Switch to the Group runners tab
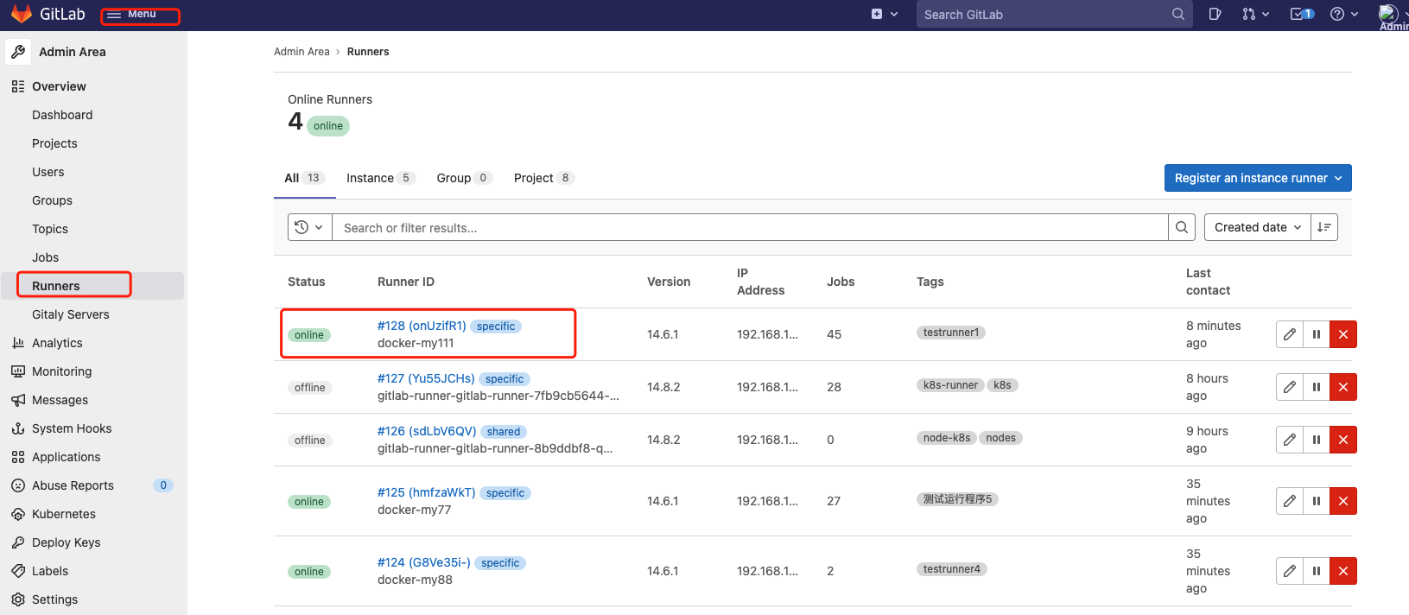The width and height of the screenshot is (1409, 615). point(464,178)
